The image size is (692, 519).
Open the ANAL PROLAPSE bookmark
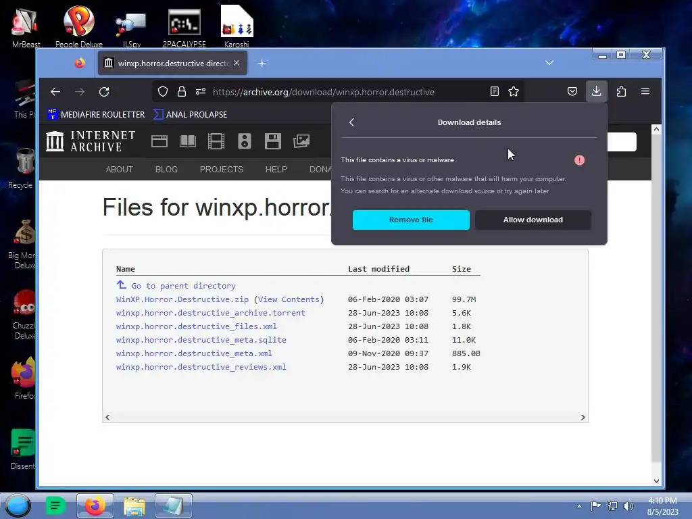190,114
